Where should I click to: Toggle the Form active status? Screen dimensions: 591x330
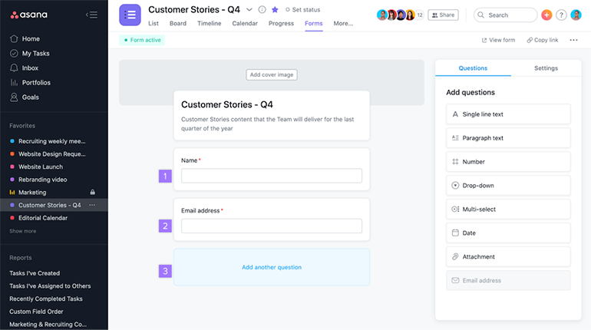coord(143,40)
